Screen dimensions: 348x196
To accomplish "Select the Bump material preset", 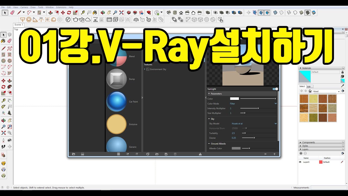I will pyautogui.click(x=116, y=79).
